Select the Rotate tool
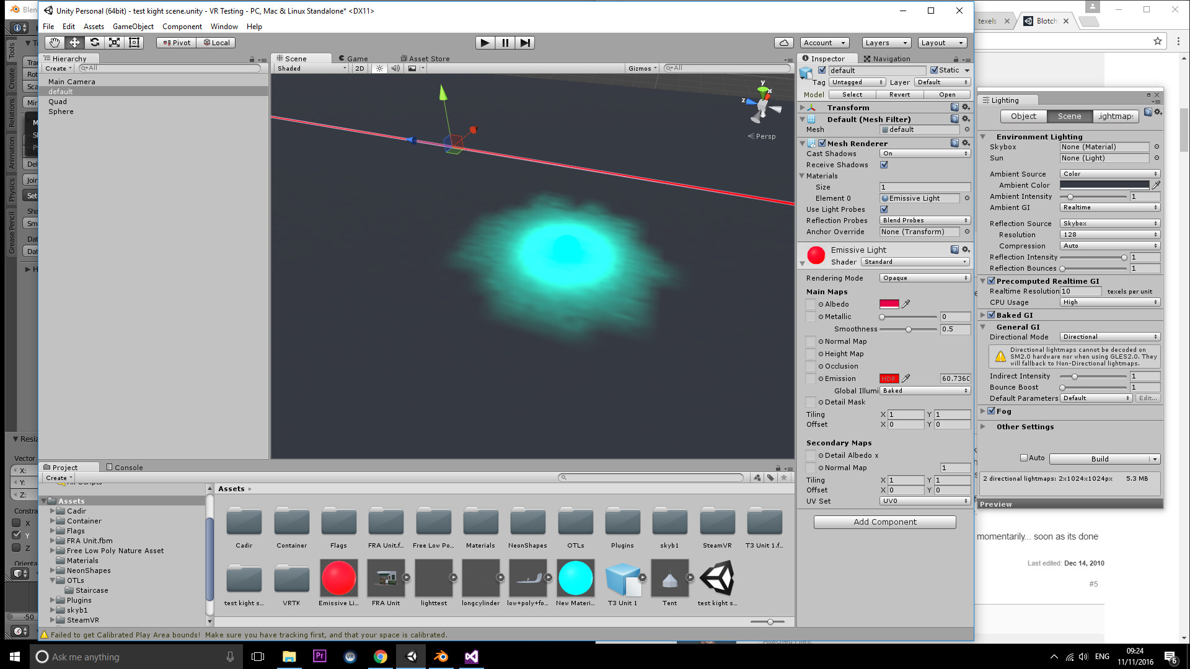The height and width of the screenshot is (669, 1190). coord(94,42)
